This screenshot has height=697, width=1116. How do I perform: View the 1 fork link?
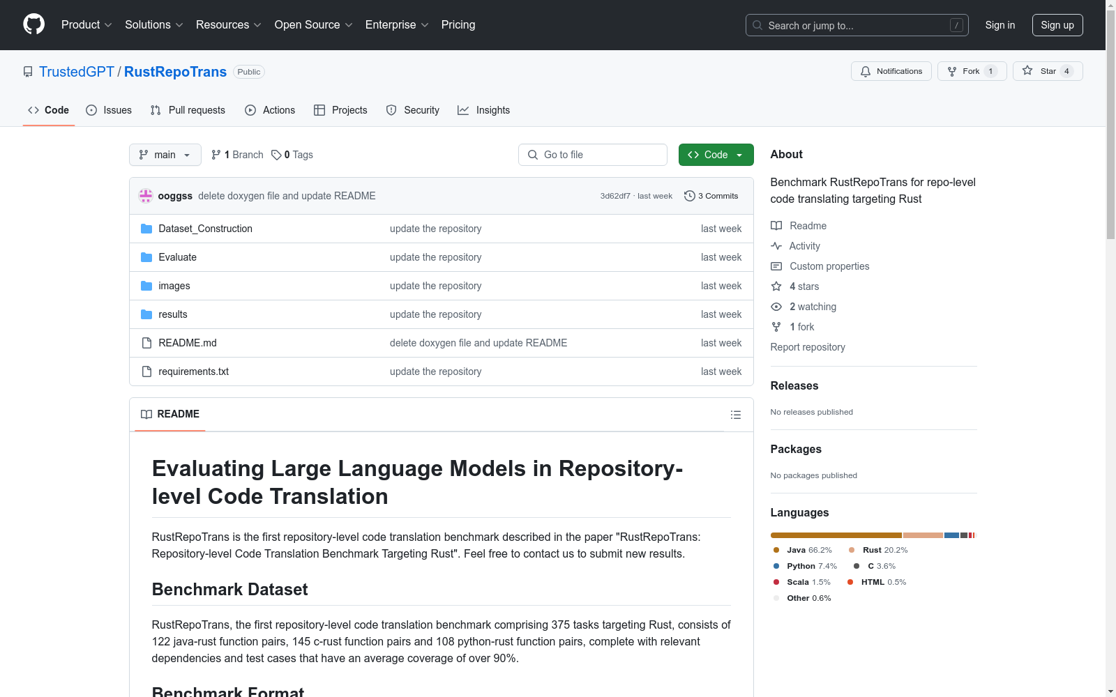click(x=802, y=327)
